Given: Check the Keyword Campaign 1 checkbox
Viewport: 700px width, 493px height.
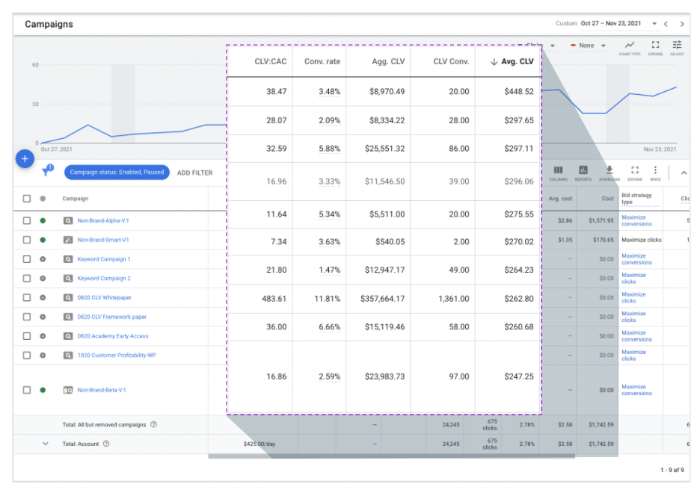Looking at the screenshot, I should pos(27,259).
